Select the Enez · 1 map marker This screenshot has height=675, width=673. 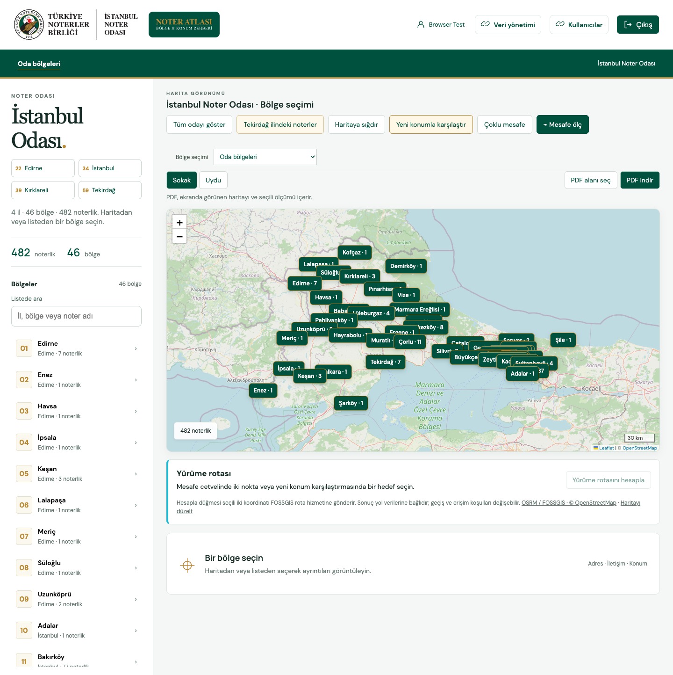[x=263, y=391]
